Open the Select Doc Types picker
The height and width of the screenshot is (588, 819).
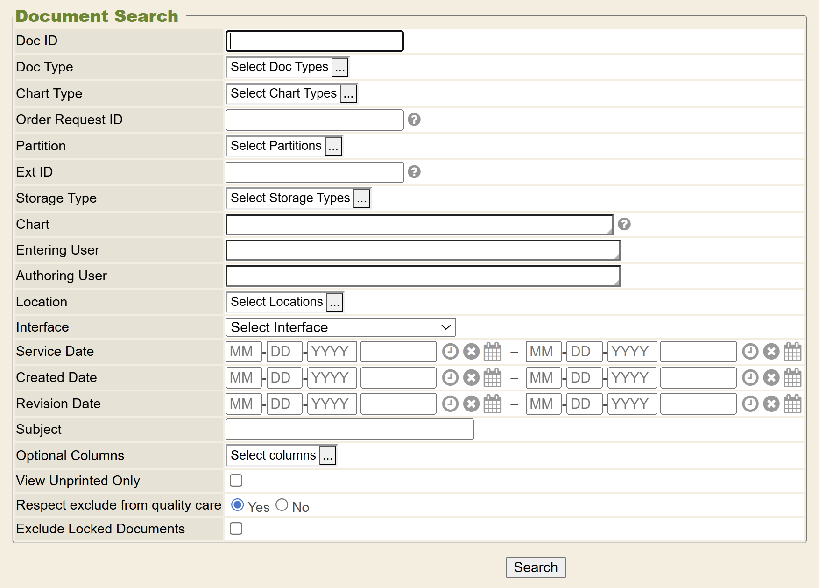tap(340, 67)
